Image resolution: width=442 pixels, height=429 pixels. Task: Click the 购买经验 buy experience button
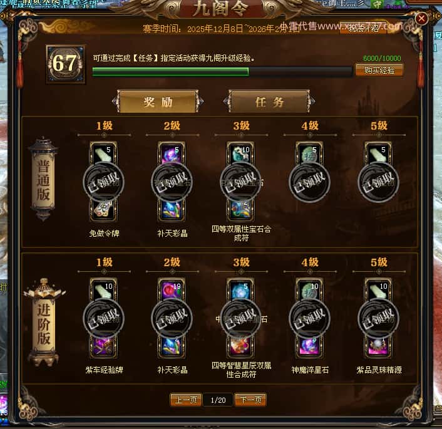tap(379, 70)
